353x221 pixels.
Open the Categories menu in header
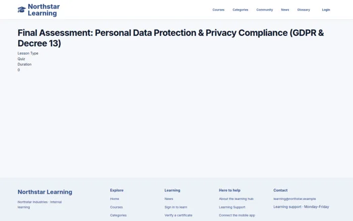[240, 10]
